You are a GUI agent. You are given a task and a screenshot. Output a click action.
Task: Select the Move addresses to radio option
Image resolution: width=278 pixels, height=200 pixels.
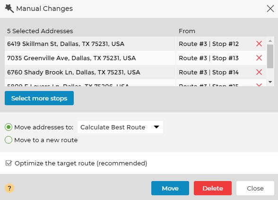coord(9,127)
